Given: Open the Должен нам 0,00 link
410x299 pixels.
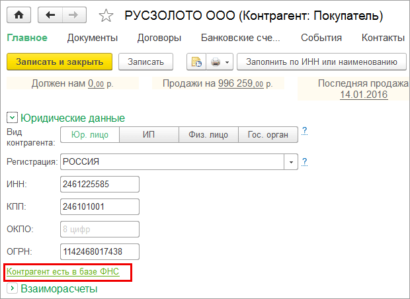Looking at the screenshot, I should [96, 84].
